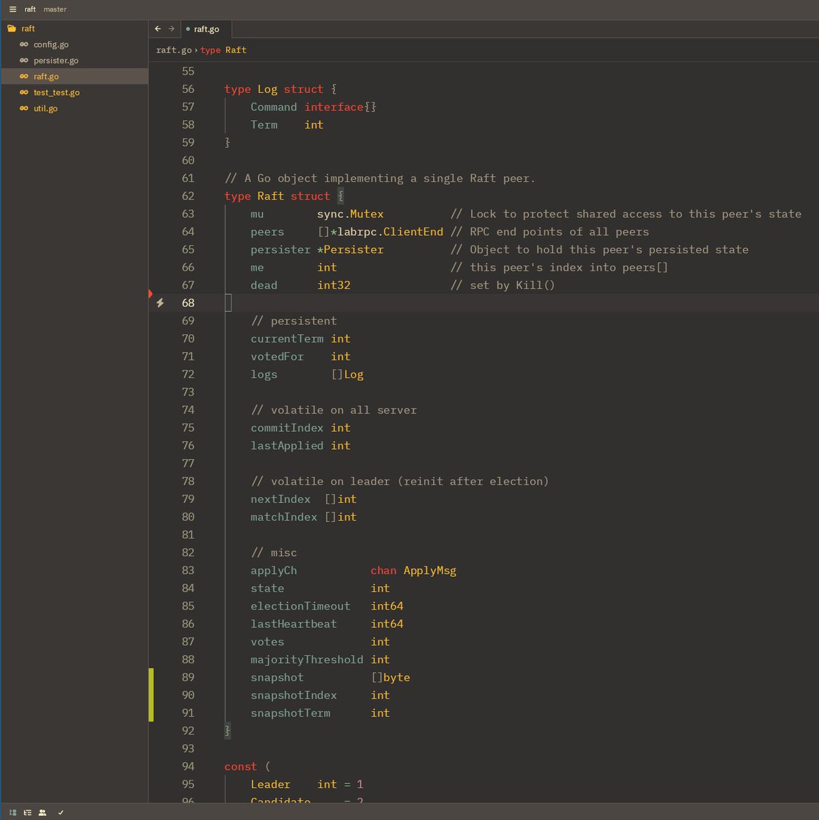The width and height of the screenshot is (819, 820).
Task: Click the '// persistent' comment
Action: 294,321
